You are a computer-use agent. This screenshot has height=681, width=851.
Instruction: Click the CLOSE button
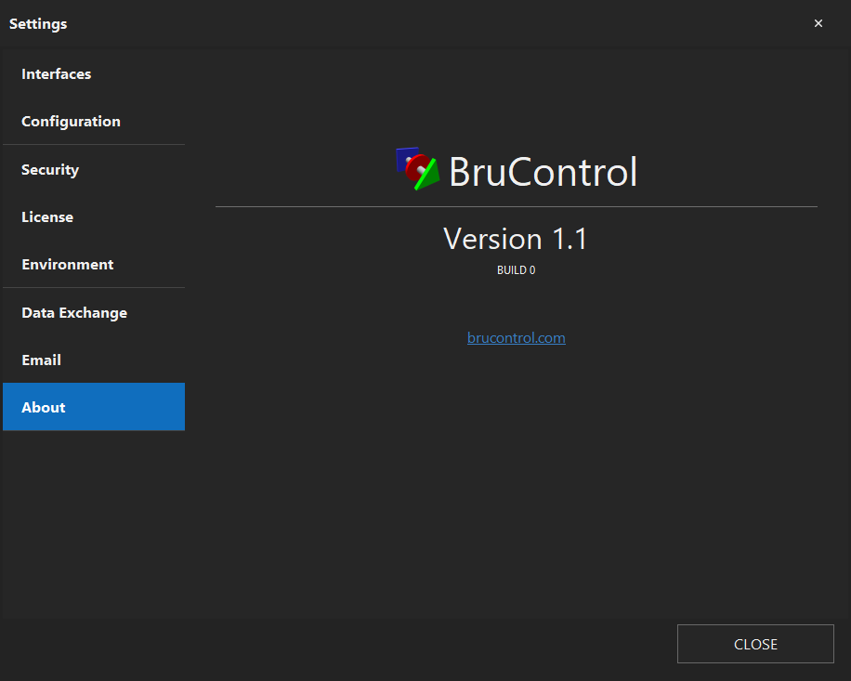[x=755, y=644]
